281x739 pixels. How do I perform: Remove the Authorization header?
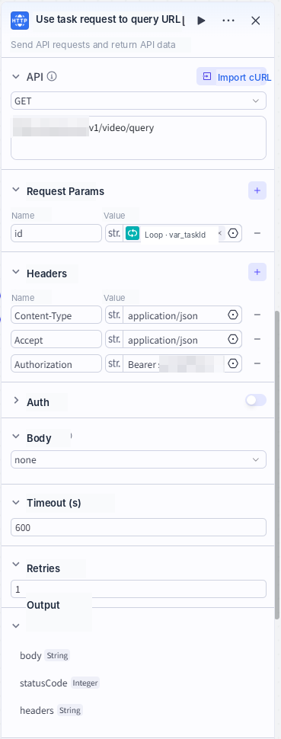click(257, 364)
